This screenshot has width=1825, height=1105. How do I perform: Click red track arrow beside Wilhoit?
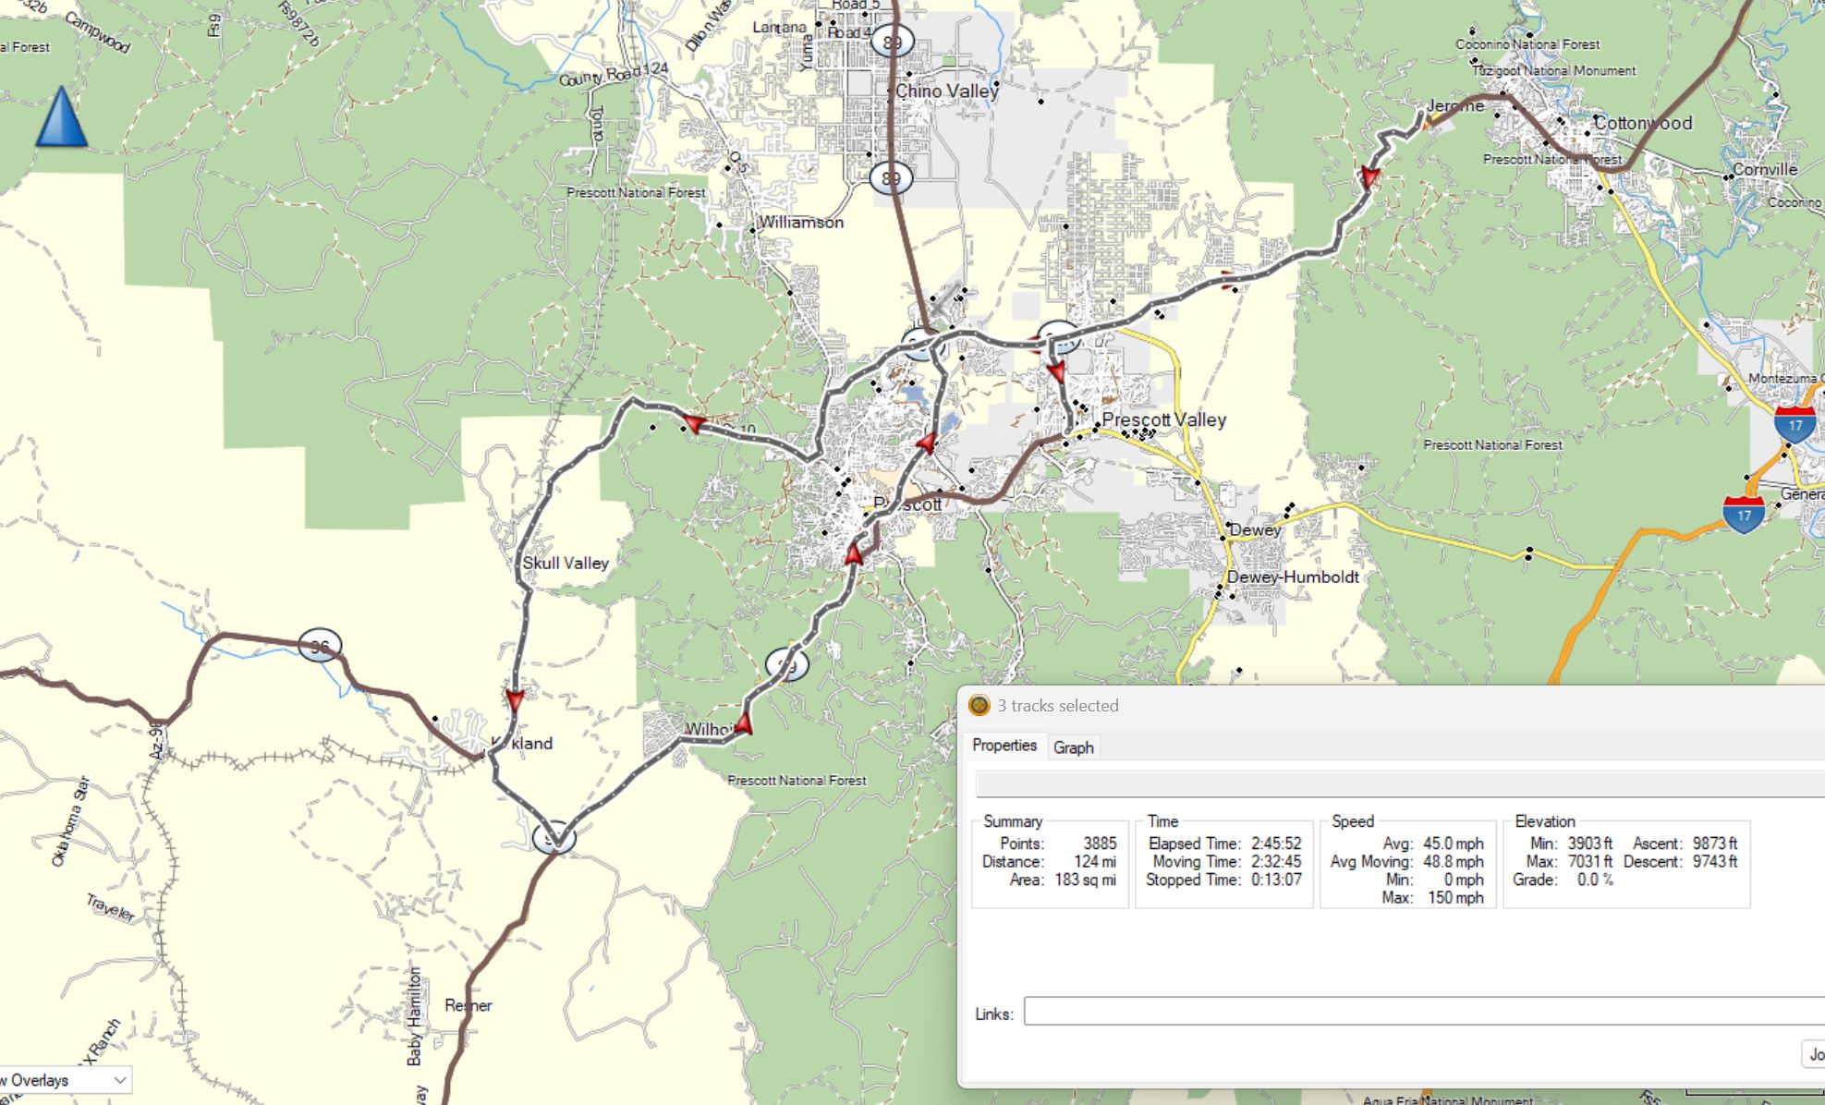tap(744, 723)
